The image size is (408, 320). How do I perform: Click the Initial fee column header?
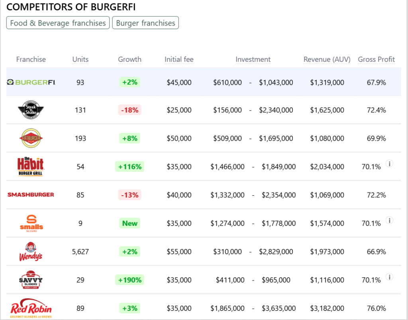coord(179,59)
